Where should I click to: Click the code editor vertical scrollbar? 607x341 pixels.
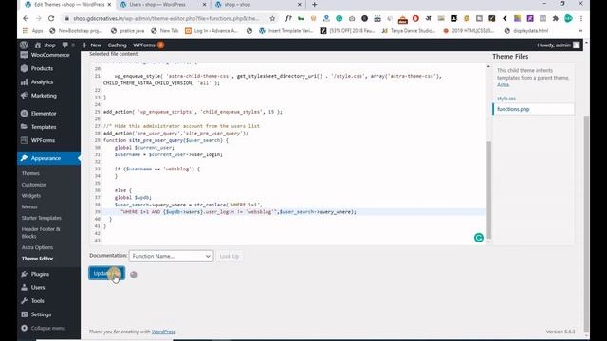coord(488,189)
